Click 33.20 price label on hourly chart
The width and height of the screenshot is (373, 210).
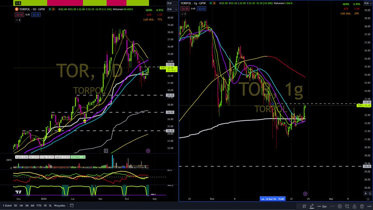(x=367, y=102)
